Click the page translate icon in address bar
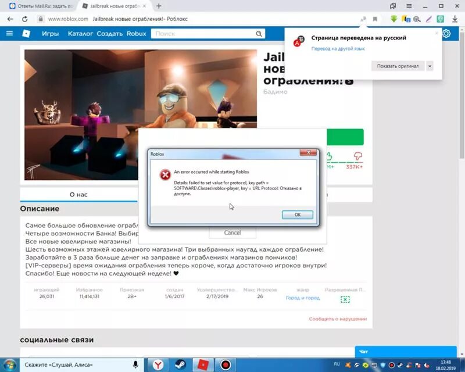 click(x=363, y=19)
